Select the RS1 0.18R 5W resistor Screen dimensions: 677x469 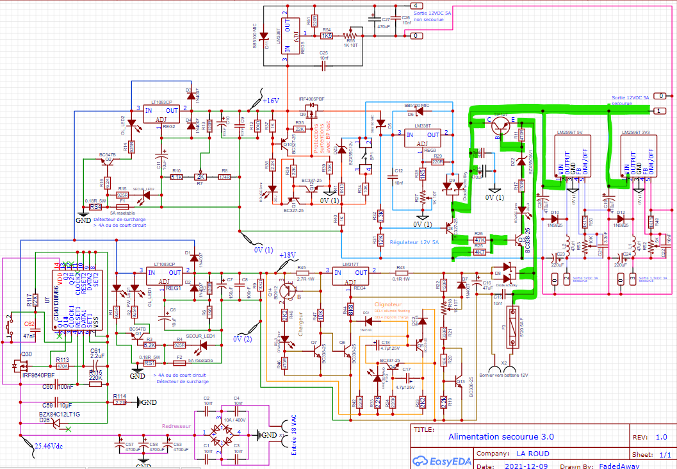pyautogui.click(x=149, y=363)
